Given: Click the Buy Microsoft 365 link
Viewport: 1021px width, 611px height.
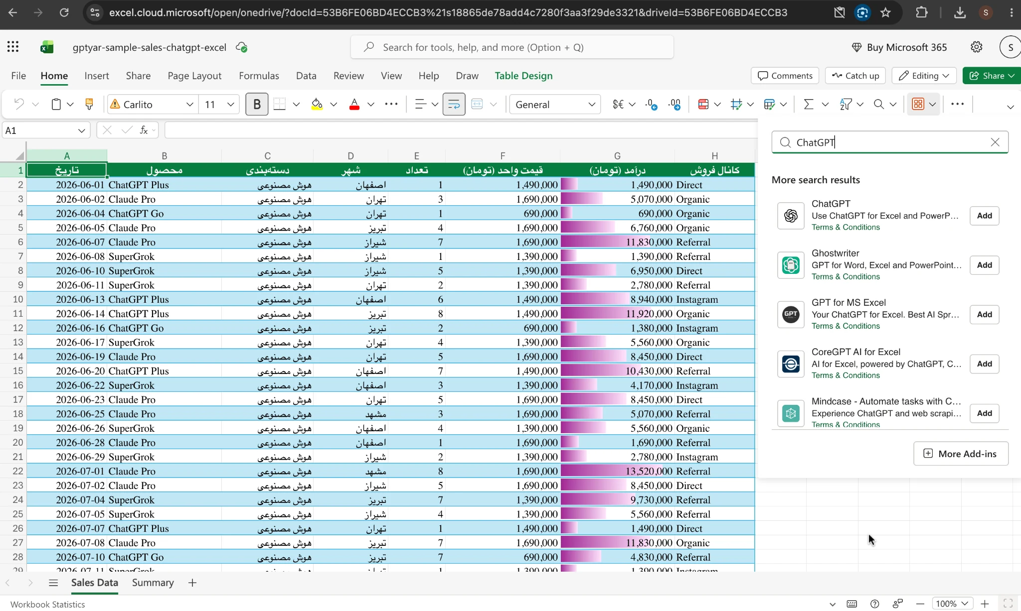Looking at the screenshot, I should coord(900,47).
